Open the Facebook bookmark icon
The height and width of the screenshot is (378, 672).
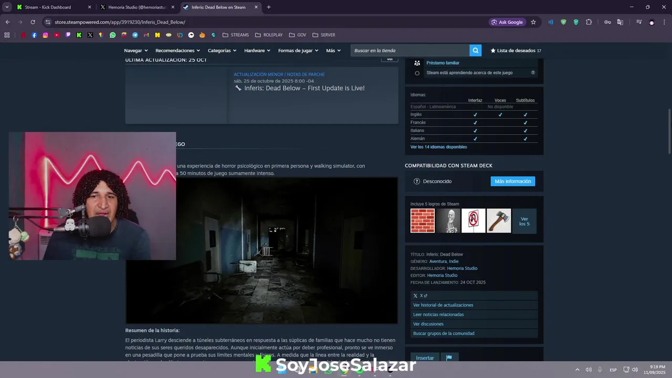click(34, 35)
